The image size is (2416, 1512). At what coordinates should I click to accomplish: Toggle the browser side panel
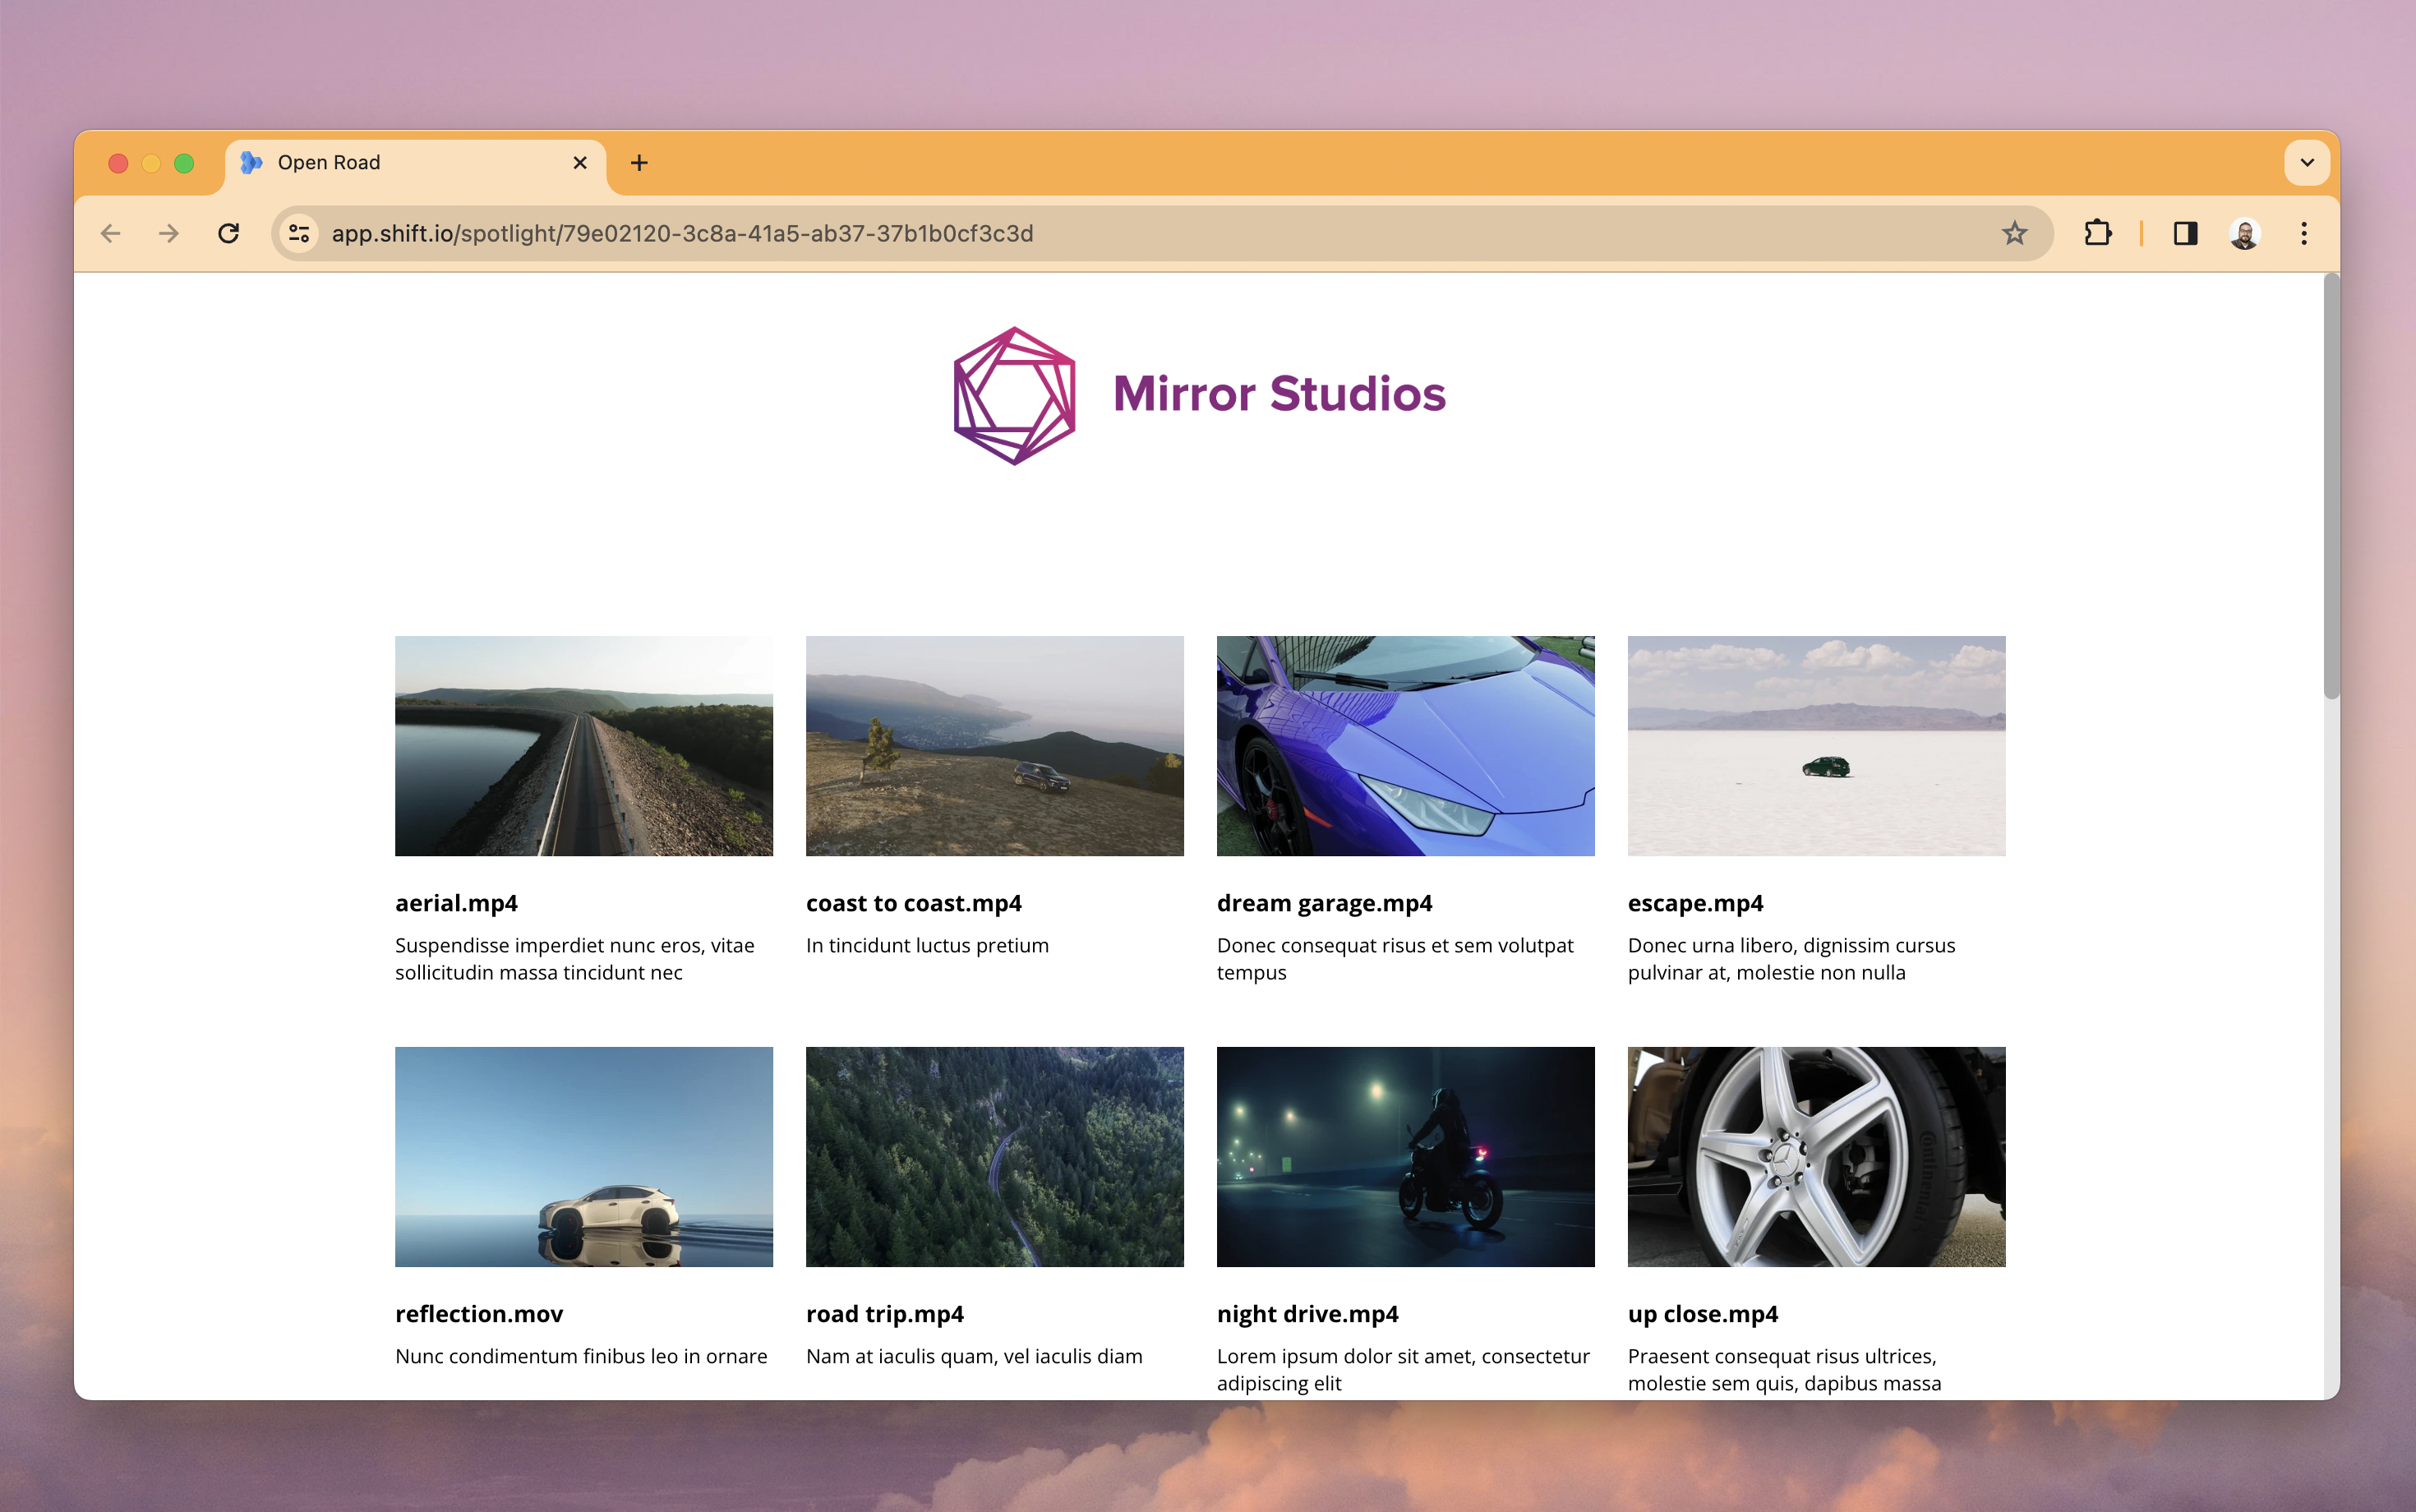2185,233
